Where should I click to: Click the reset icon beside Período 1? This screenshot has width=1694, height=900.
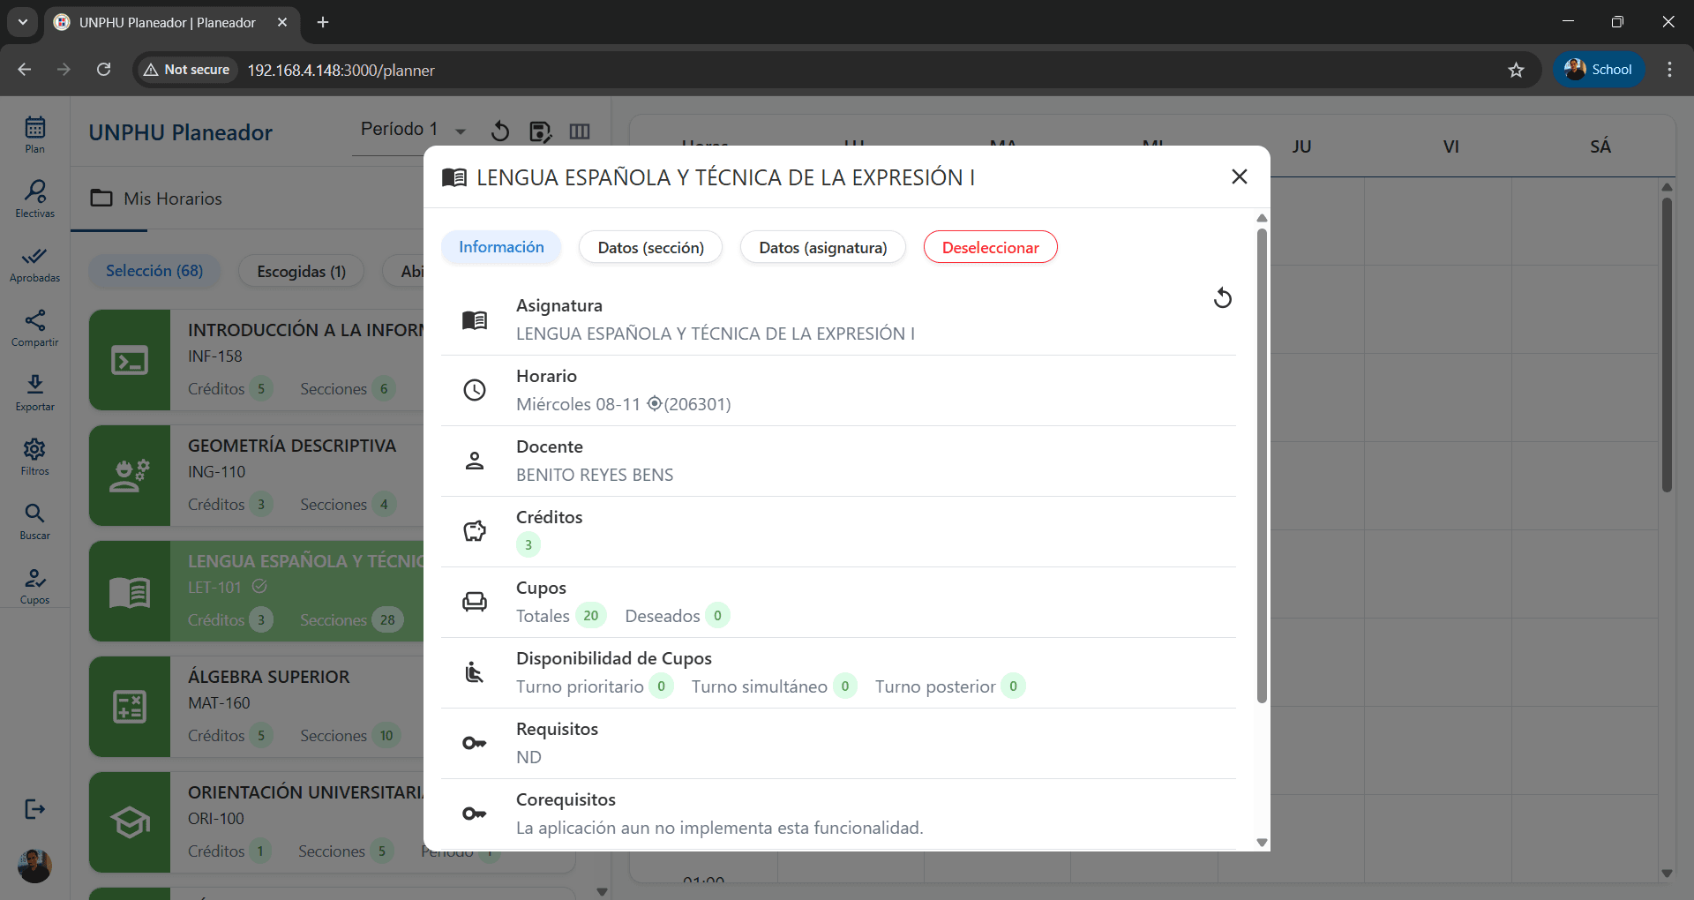coord(500,131)
